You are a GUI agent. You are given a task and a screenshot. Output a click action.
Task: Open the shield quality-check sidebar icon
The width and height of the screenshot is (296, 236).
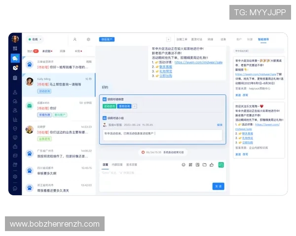pyautogui.click(x=15, y=128)
